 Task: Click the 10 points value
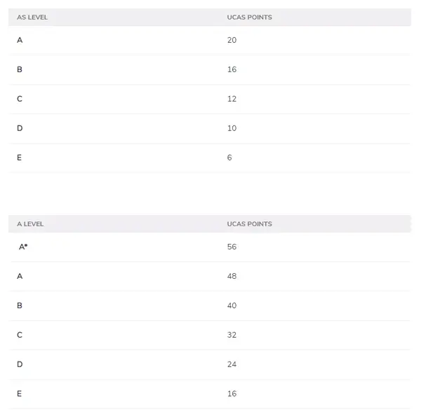click(x=232, y=128)
